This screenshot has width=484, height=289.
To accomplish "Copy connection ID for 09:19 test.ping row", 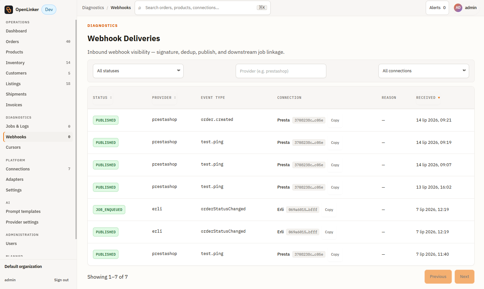I will (x=335, y=143).
